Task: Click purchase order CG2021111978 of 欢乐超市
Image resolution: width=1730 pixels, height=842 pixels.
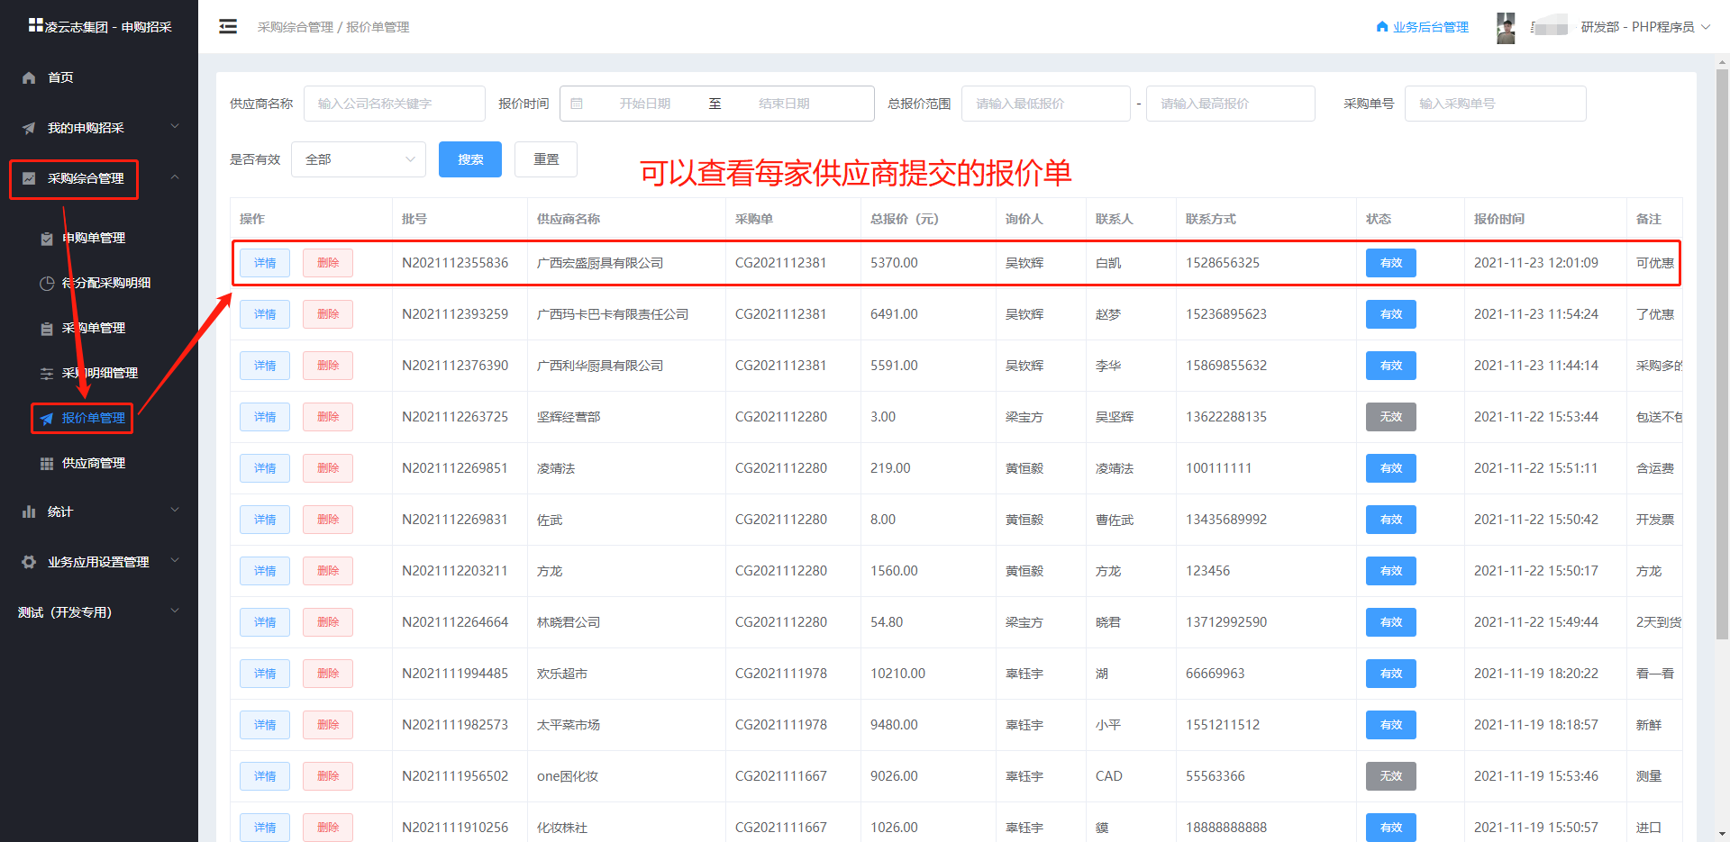Action: point(781,674)
